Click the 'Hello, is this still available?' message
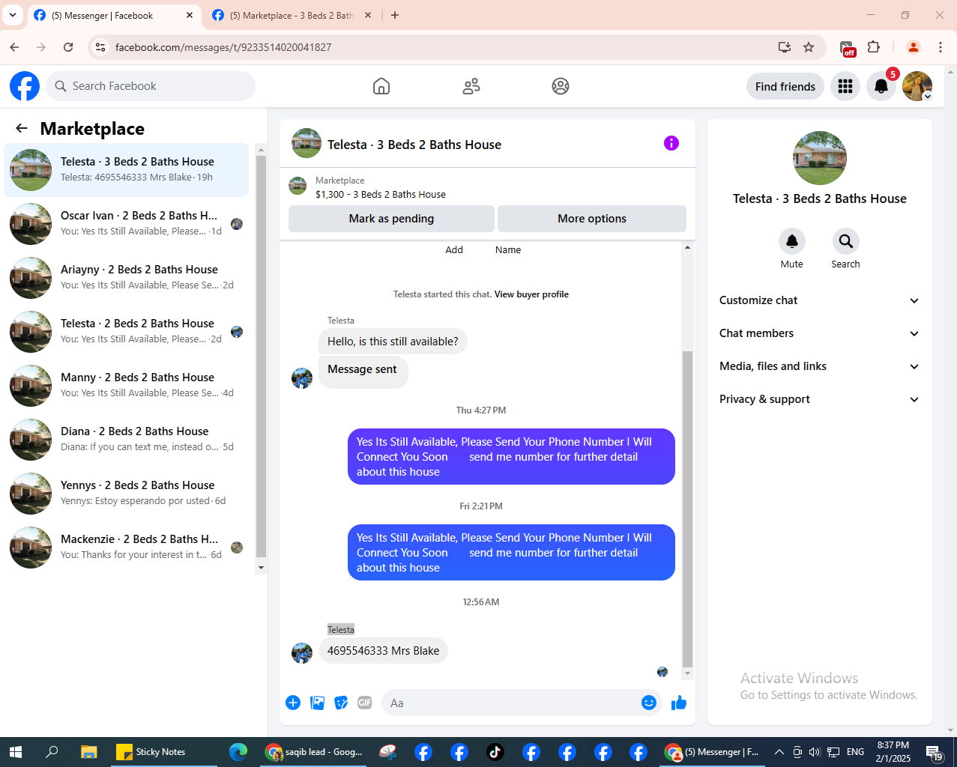The height and width of the screenshot is (767, 957). pos(393,342)
